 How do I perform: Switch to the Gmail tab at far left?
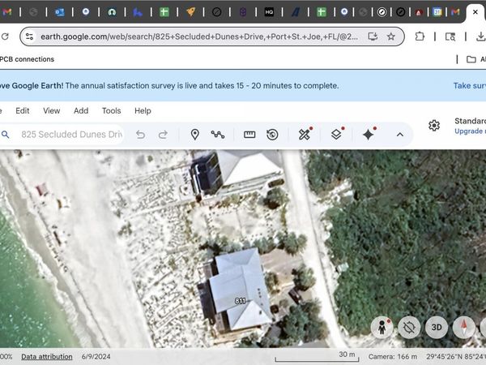point(6,12)
